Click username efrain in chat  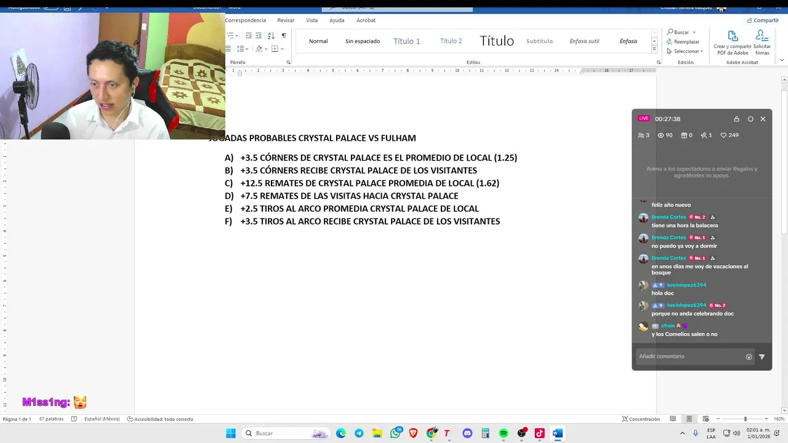[668, 326]
